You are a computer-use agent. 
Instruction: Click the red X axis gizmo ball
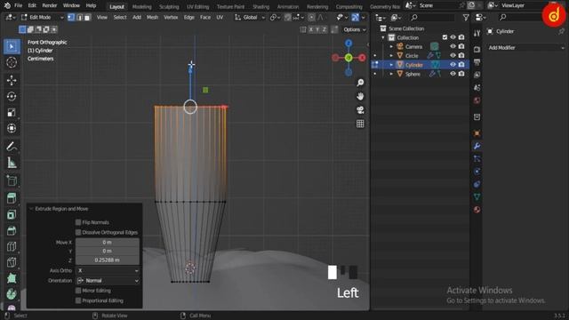[x=362, y=58]
